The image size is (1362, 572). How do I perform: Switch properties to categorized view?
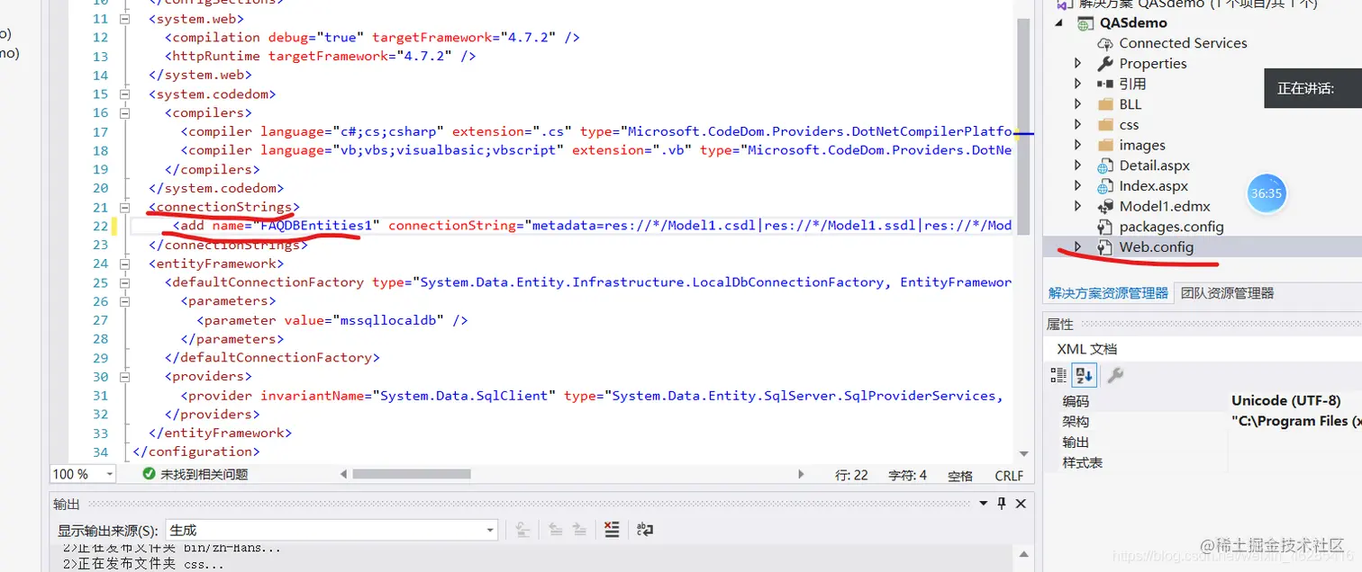(x=1058, y=376)
